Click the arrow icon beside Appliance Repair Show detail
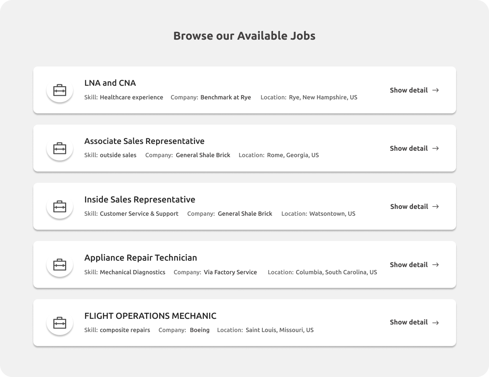The height and width of the screenshot is (377, 489). coord(435,264)
